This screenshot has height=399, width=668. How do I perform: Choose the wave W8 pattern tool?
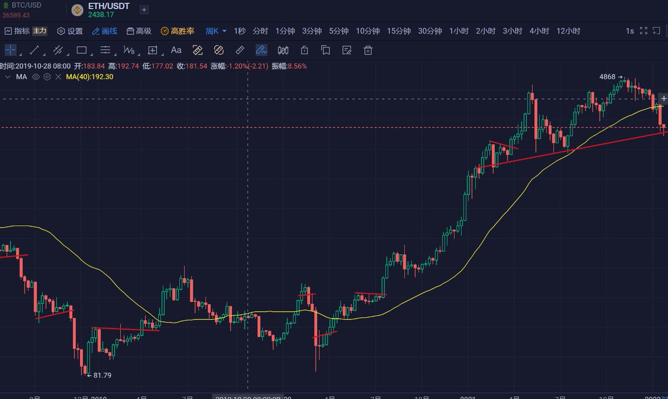coord(128,50)
